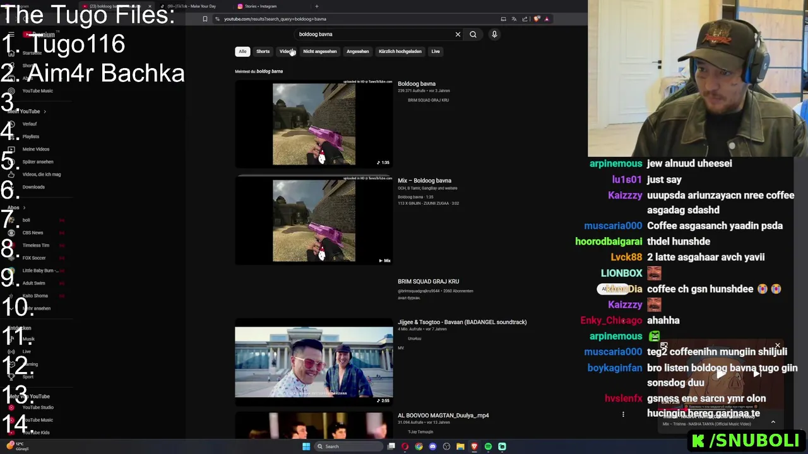Select the 'Nicht angesehen' filter chip

point(319,51)
